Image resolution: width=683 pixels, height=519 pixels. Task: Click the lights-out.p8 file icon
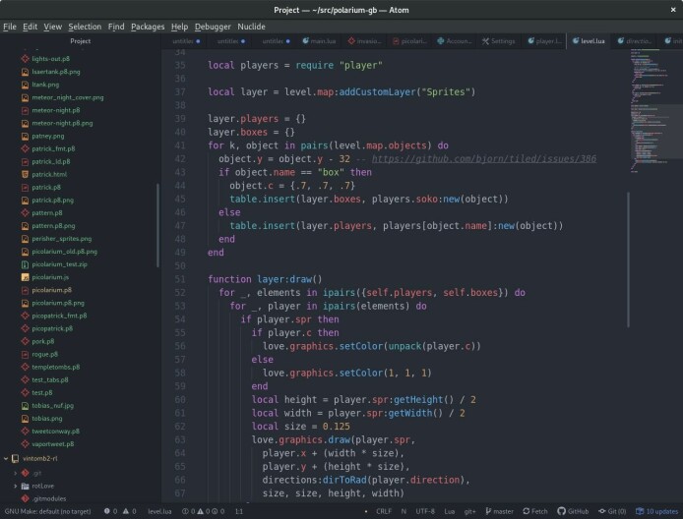click(x=26, y=59)
